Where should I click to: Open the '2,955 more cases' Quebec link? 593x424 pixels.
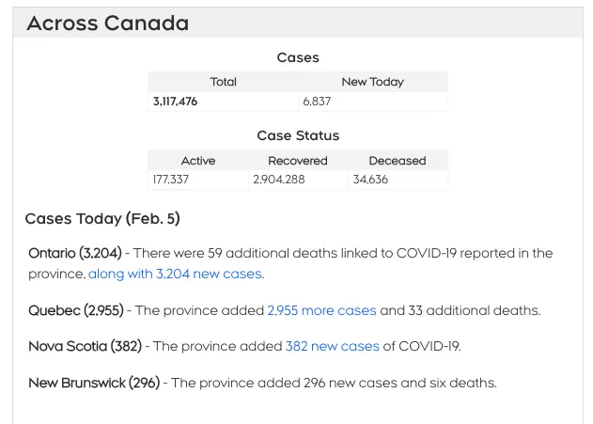(x=321, y=310)
